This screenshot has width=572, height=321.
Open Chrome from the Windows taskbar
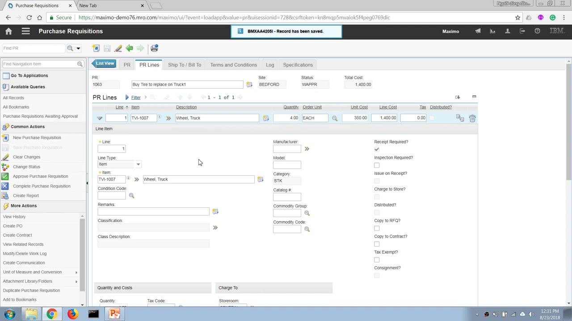click(x=52, y=314)
